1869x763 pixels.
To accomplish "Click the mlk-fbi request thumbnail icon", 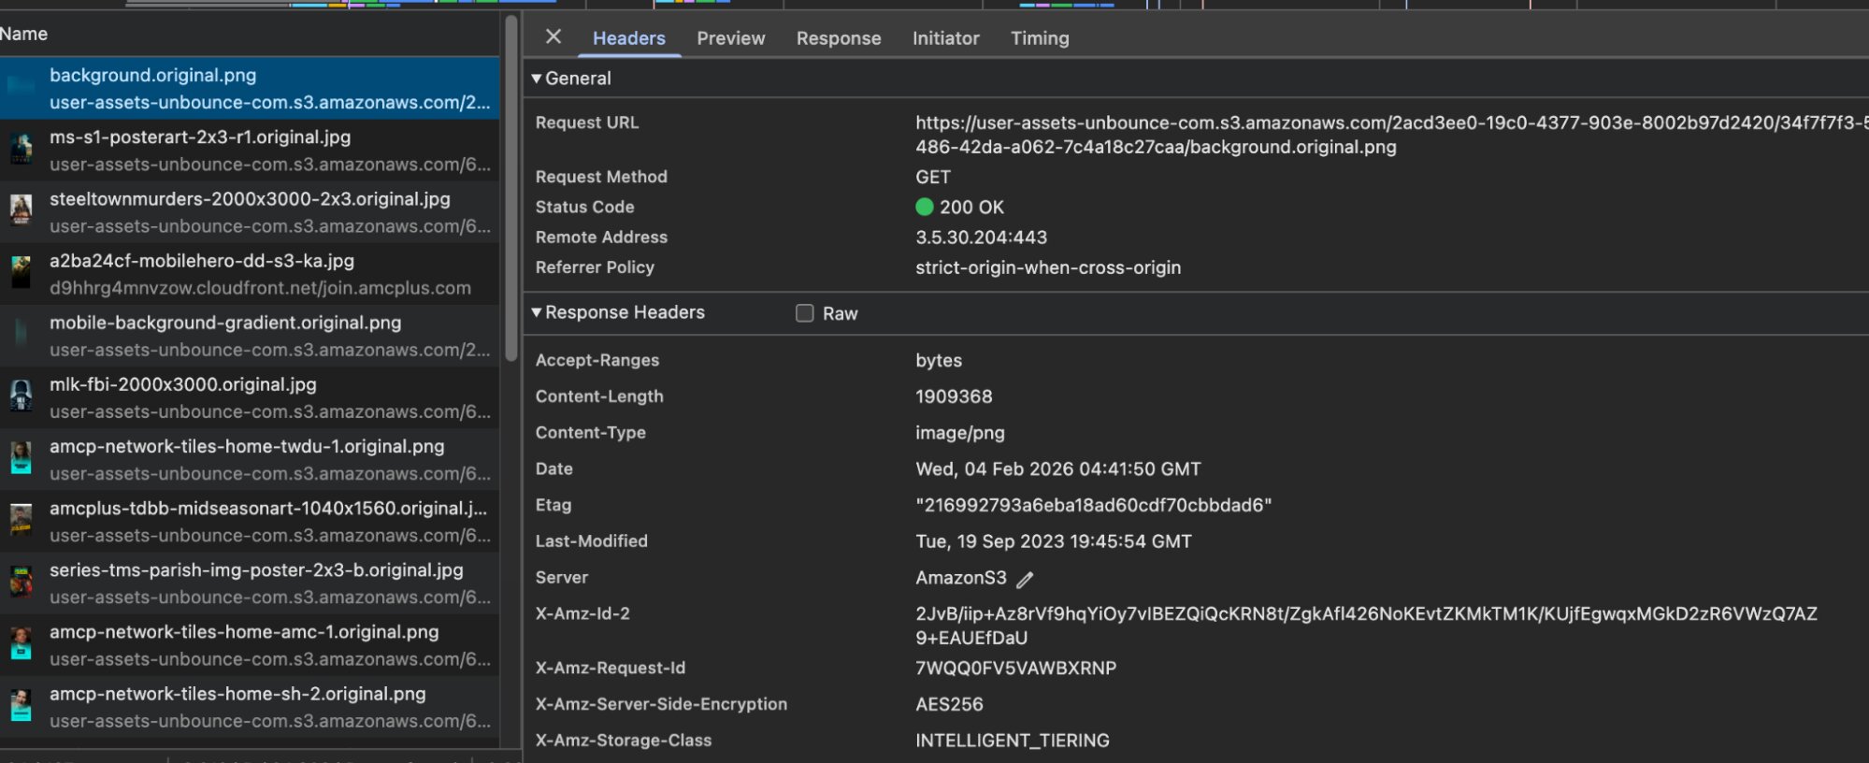I will tap(21, 397).
